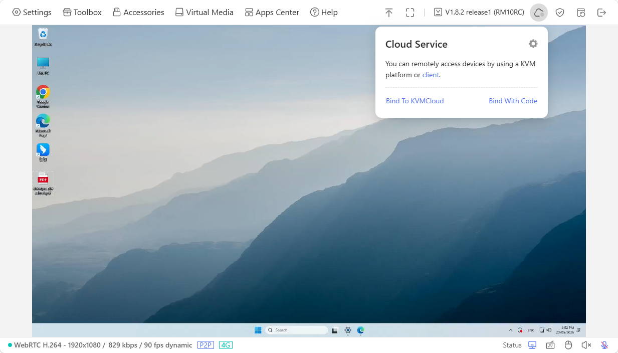Click the logout exit icon
This screenshot has width=618, height=353.
pos(602,13)
